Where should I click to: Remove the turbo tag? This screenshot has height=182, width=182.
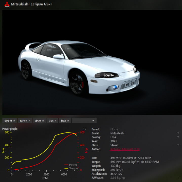[x=29, y=121]
